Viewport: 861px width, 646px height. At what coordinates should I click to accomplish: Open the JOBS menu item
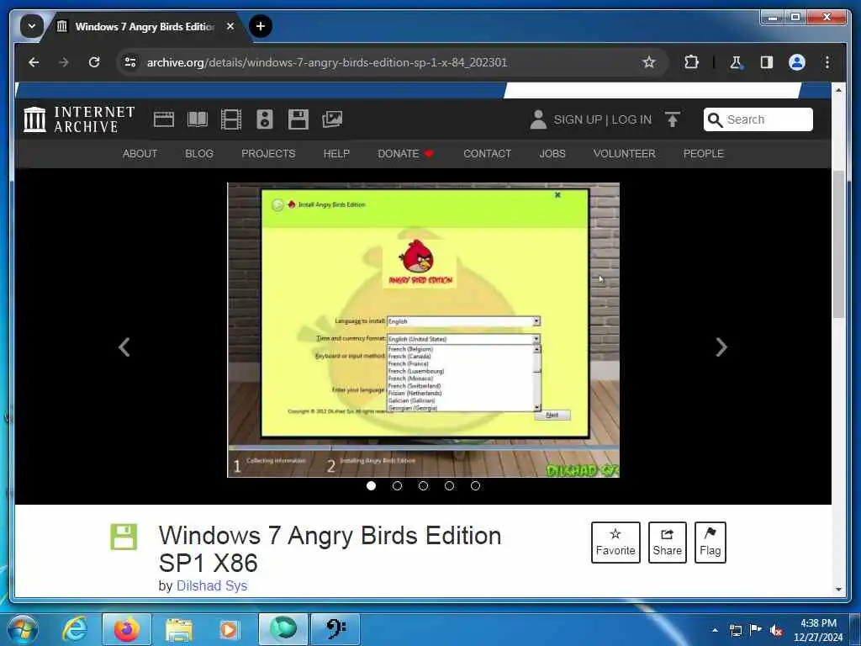[x=552, y=154]
